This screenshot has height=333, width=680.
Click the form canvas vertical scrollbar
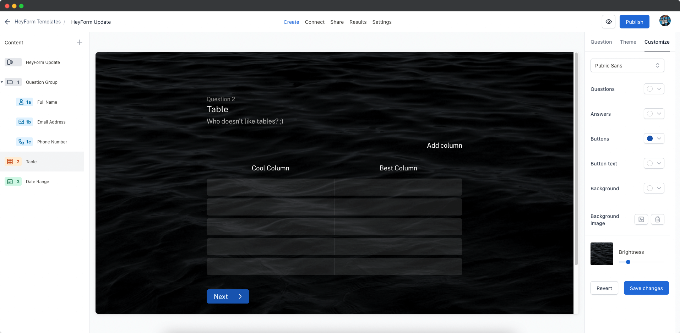tap(576, 159)
